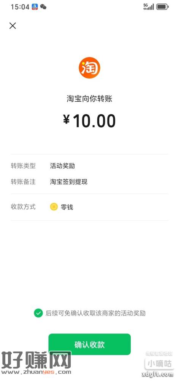Tap the 后续可免确认收取该商家的活动奖励 label

[x=96, y=313]
